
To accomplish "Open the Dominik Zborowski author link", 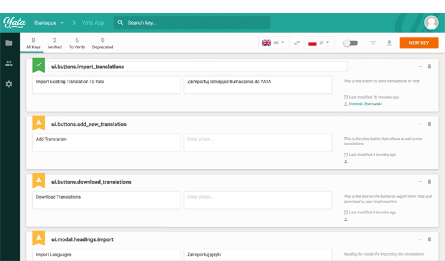I will click(x=365, y=104).
